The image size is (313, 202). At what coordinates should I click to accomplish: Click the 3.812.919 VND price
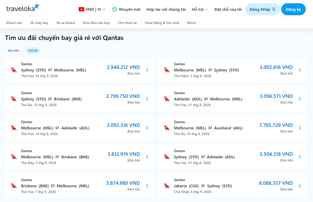click(124, 154)
